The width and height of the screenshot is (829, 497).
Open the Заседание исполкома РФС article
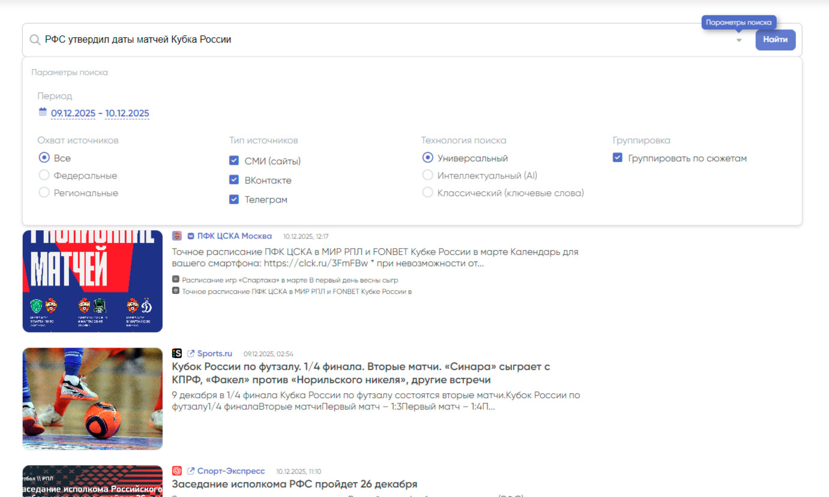coord(294,484)
